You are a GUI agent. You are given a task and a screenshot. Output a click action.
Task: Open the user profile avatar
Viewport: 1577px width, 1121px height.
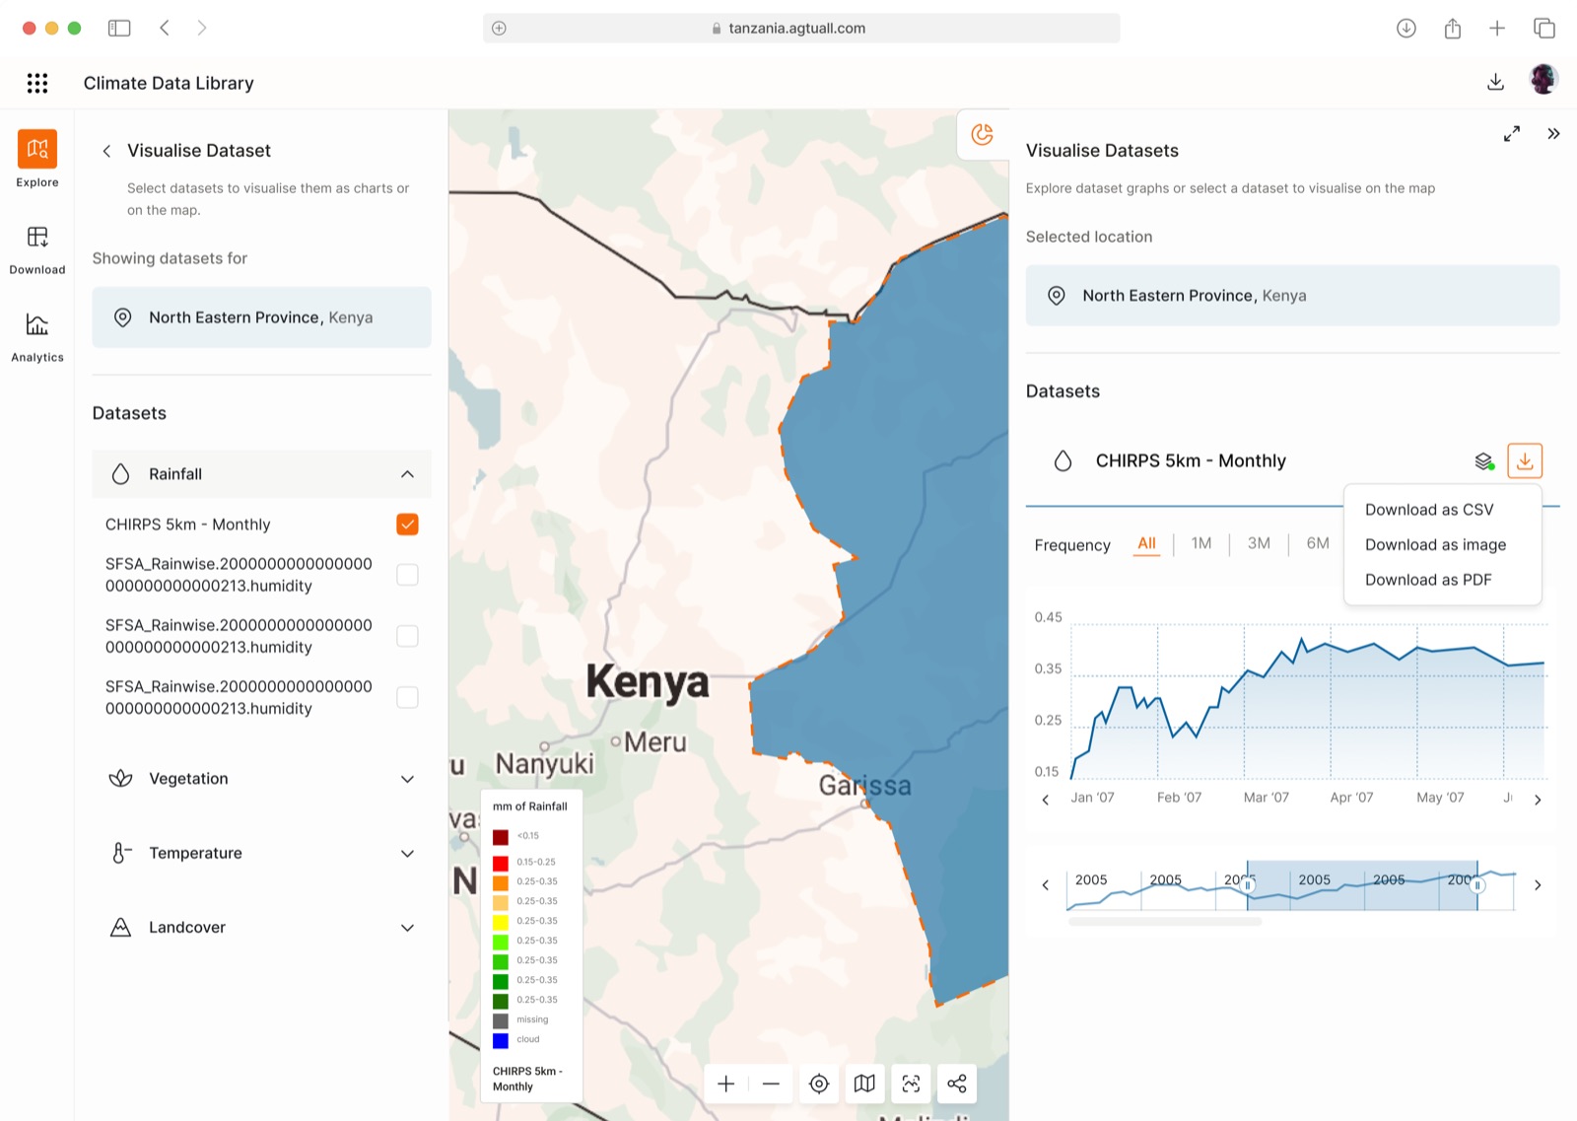coord(1543,80)
